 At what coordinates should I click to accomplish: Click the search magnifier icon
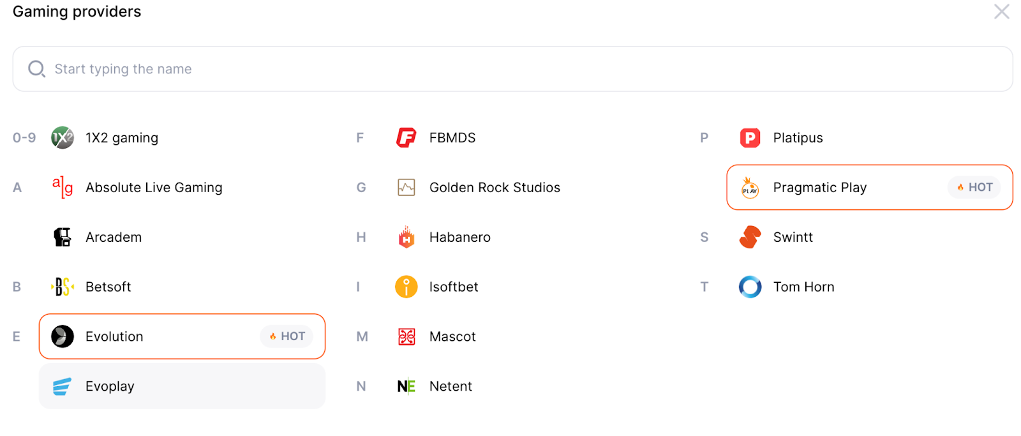point(36,69)
